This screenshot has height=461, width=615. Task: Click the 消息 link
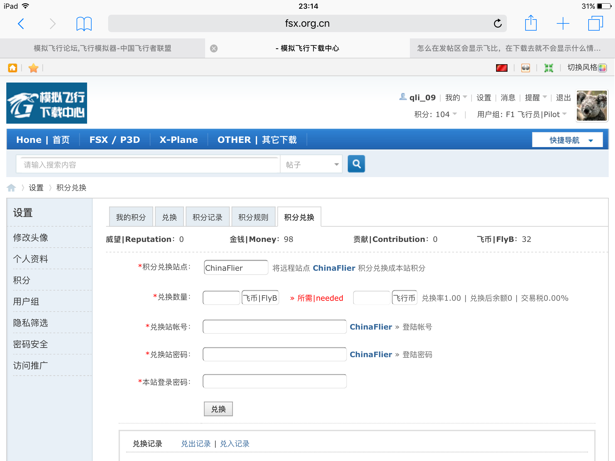point(508,98)
